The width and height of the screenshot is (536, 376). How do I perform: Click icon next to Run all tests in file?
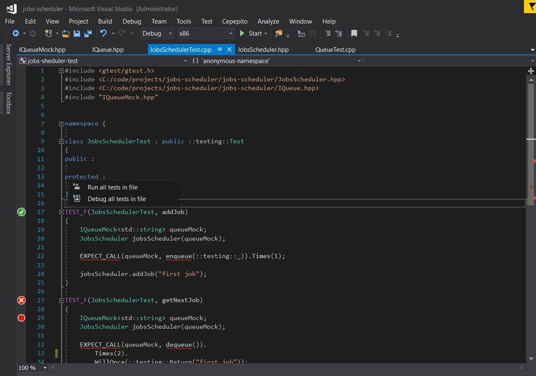(x=76, y=187)
